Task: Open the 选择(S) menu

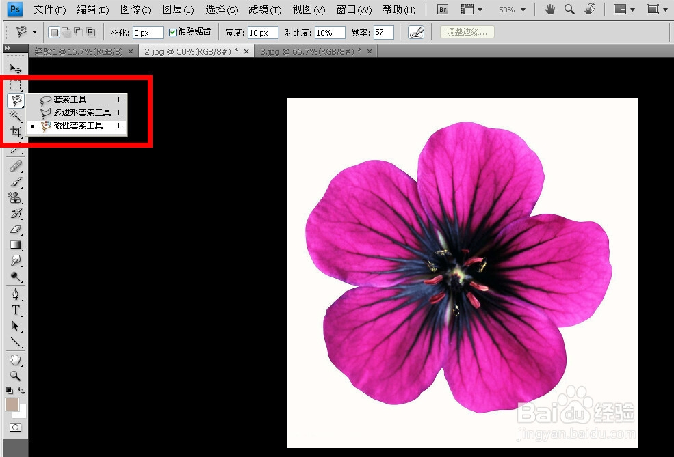Action: [222, 10]
